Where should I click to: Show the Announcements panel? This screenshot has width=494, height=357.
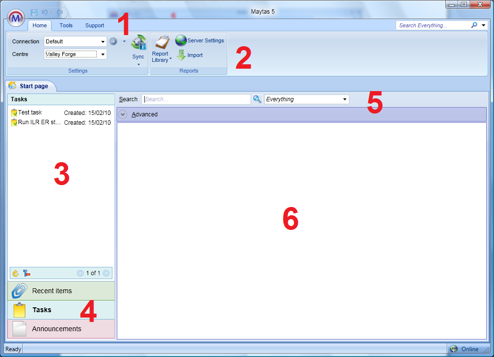(x=61, y=329)
